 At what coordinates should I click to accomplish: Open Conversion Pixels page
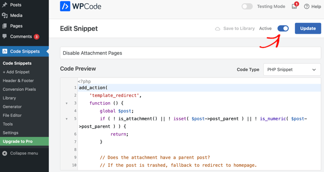click(19, 89)
